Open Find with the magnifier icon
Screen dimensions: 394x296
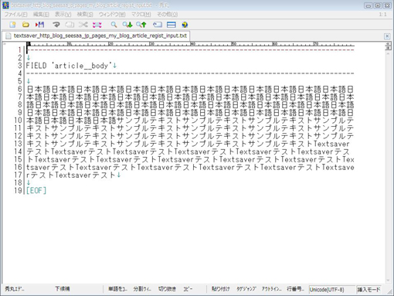tap(114, 25)
